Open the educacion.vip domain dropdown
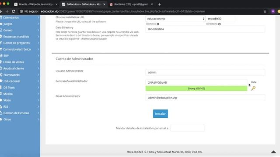Image resolution: width=280 pixels, height=157 pixels. click(x=175, y=19)
